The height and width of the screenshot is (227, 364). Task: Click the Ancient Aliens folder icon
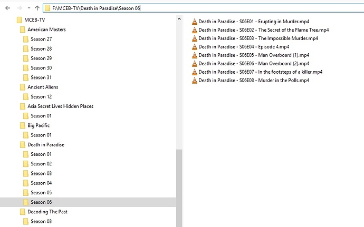tap(23, 87)
